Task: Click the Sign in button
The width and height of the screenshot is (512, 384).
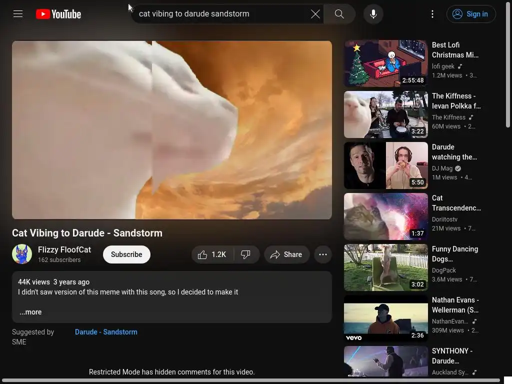Action: (471, 14)
